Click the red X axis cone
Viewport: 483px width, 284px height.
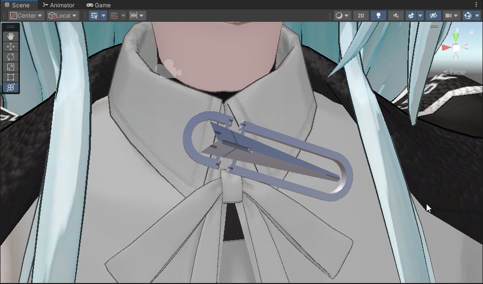coord(447,48)
